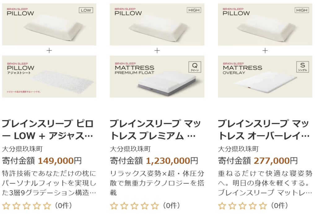Image resolution: width=317 pixels, height=214 pixels.
Task: Open the Pillow LOW product image
Action: coord(49,24)
